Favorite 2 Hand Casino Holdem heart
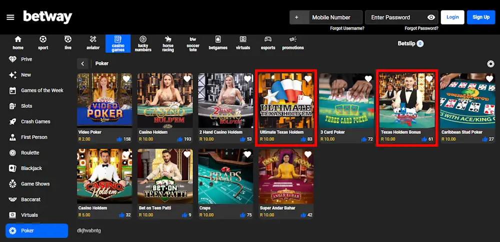 pyautogui.click(x=247, y=79)
